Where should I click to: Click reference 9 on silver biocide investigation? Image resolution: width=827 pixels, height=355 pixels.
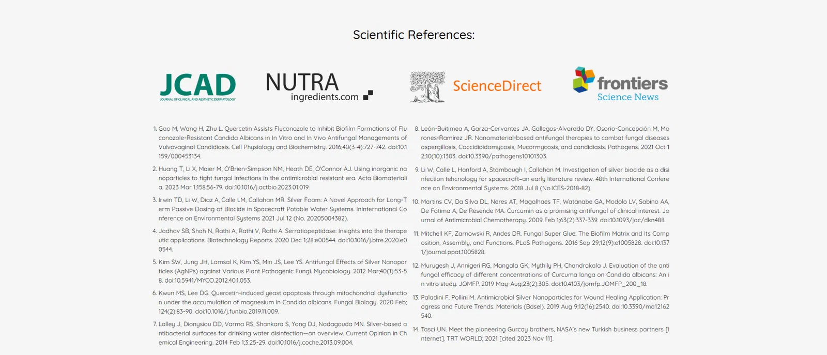pyautogui.click(x=545, y=179)
